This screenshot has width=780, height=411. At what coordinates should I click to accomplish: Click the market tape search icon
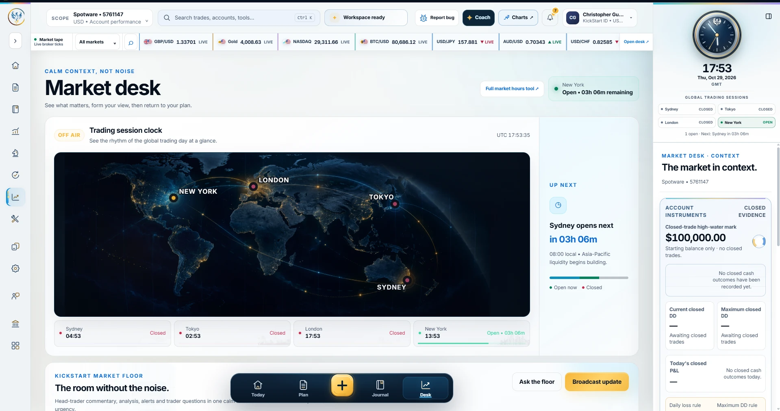pyautogui.click(x=130, y=43)
